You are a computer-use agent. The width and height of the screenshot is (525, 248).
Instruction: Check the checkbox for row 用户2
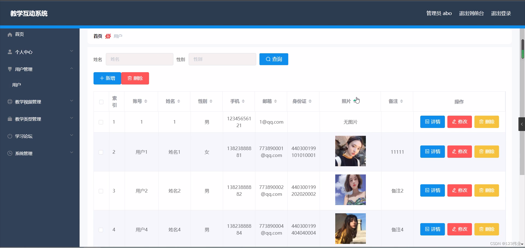click(x=101, y=191)
